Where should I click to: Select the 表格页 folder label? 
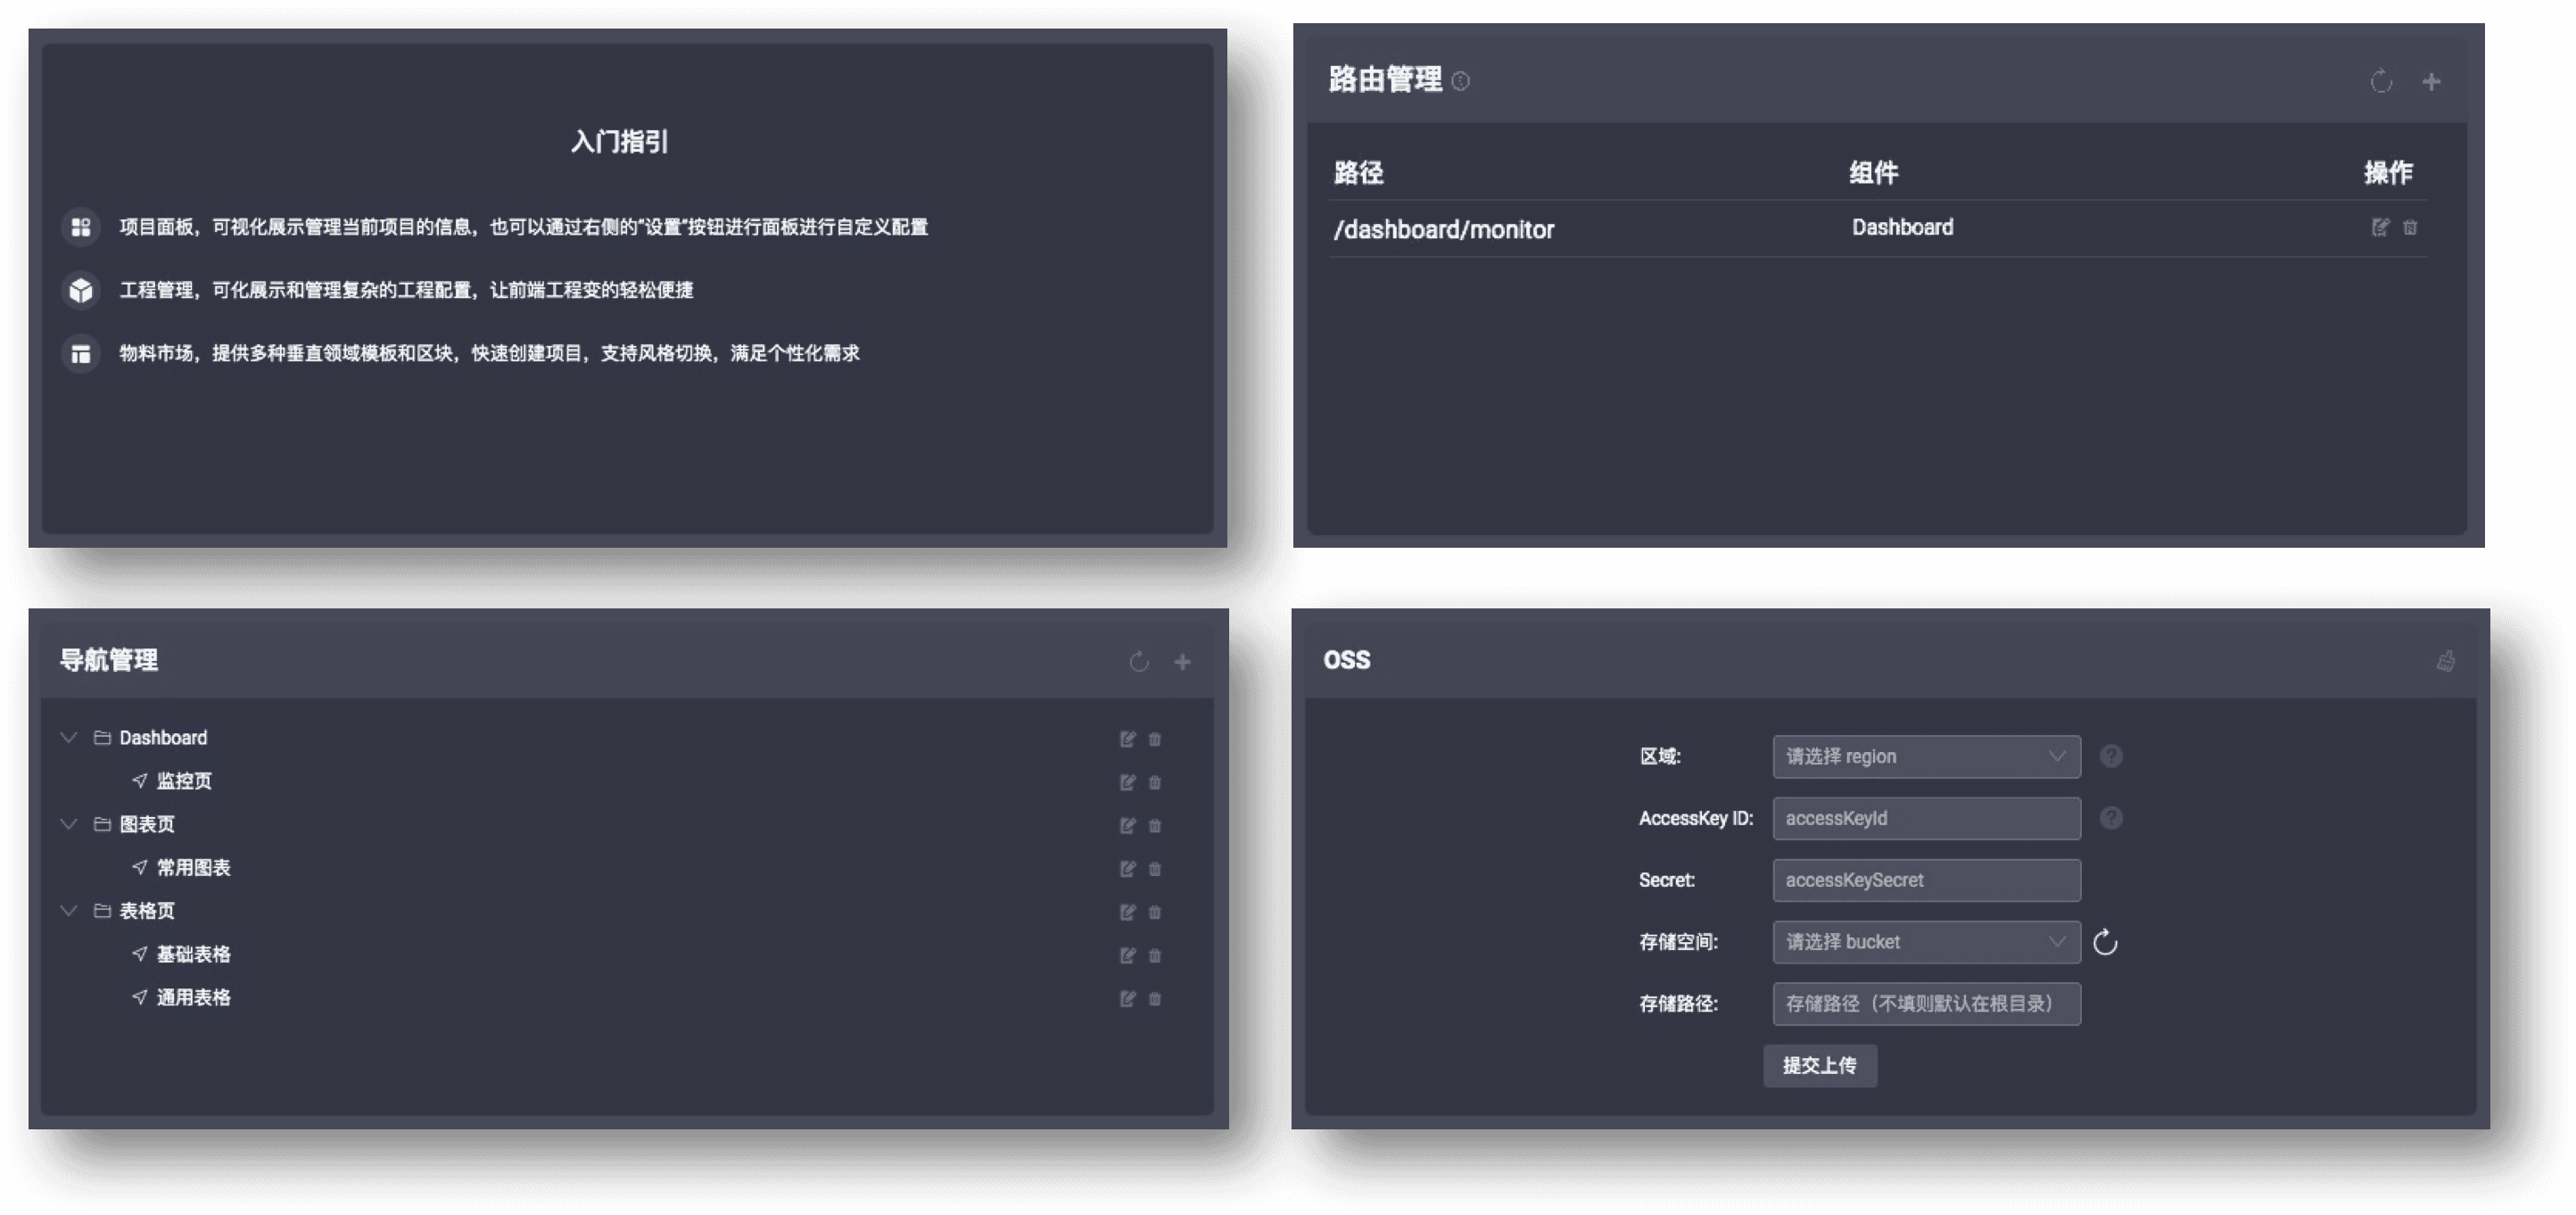(147, 910)
